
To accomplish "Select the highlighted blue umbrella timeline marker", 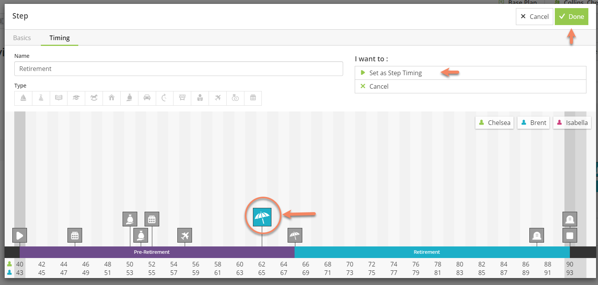I will pyautogui.click(x=262, y=217).
